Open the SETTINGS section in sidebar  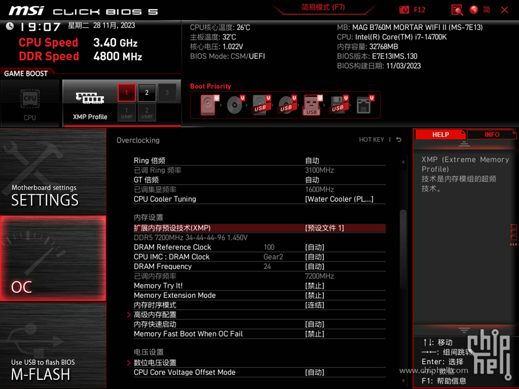coord(53,171)
